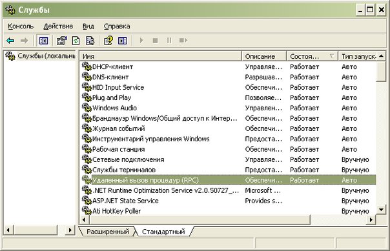This screenshot has height=251, width=390.
Task: Click the tree pane scroll left arrow
Action: pos(8,230)
